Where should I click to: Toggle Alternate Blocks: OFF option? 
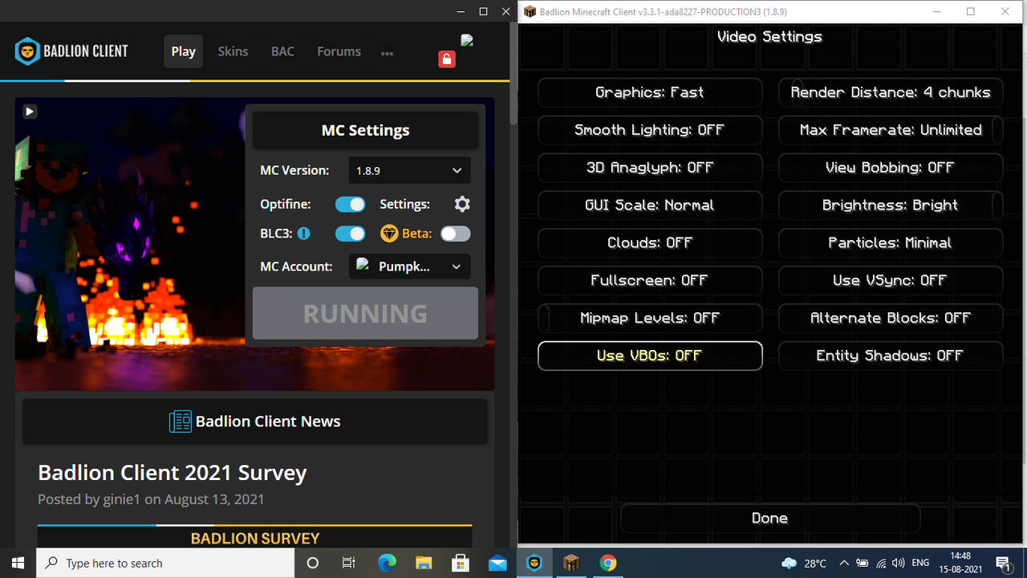pos(891,318)
